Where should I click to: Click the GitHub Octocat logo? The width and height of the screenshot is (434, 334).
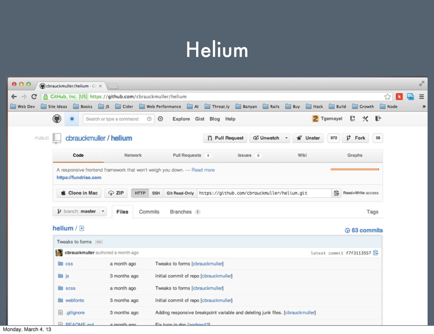click(57, 119)
